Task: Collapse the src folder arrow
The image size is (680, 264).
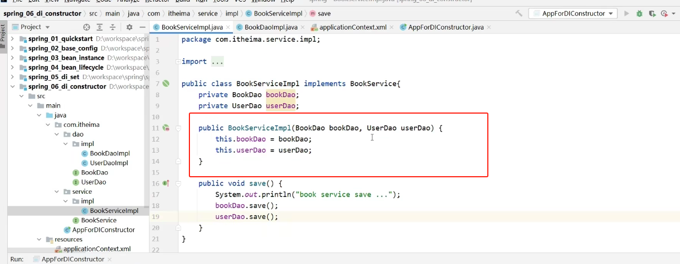Action: point(22,96)
